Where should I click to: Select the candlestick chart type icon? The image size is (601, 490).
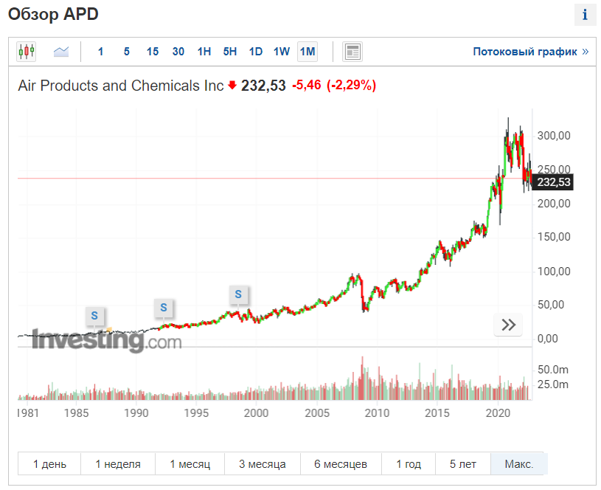[27, 52]
